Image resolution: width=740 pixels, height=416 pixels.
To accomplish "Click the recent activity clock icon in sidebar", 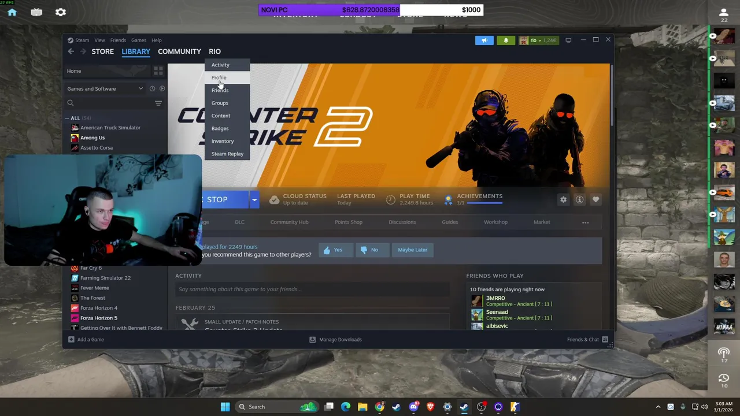I will 152,88.
